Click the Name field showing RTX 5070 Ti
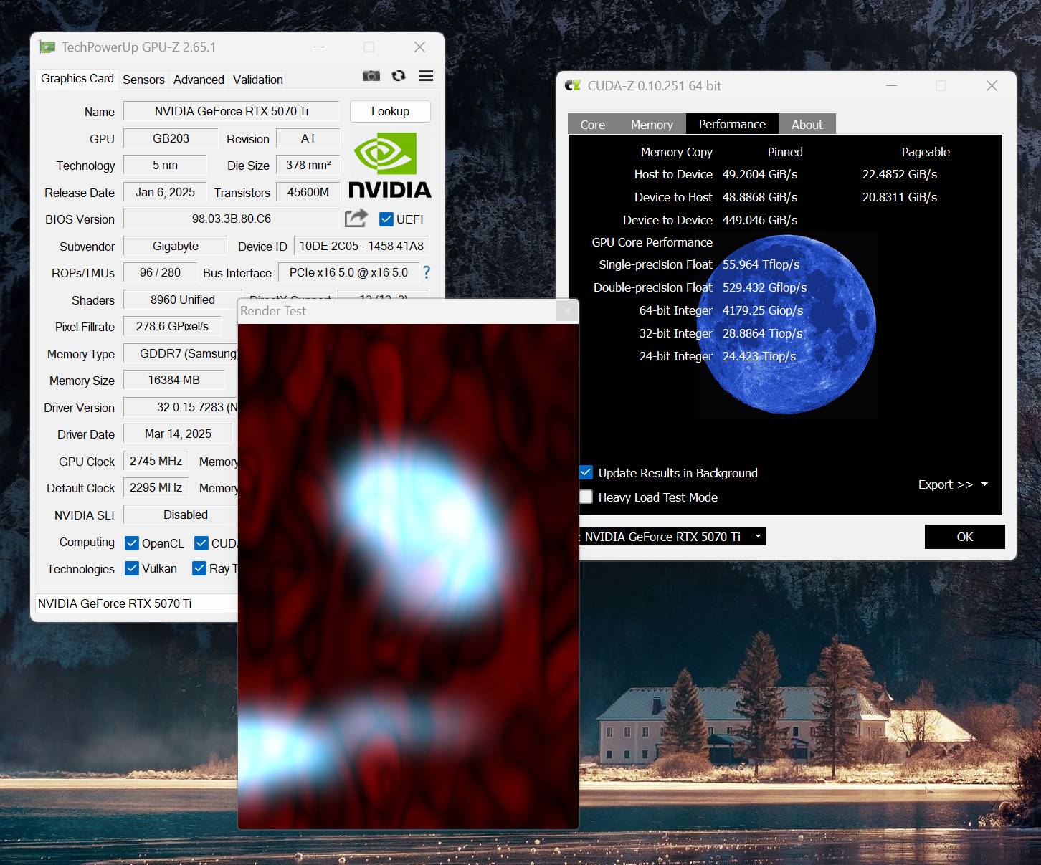Image resolution: width=1041 pixels, height=865 pixels. click(x=232, y=111)
